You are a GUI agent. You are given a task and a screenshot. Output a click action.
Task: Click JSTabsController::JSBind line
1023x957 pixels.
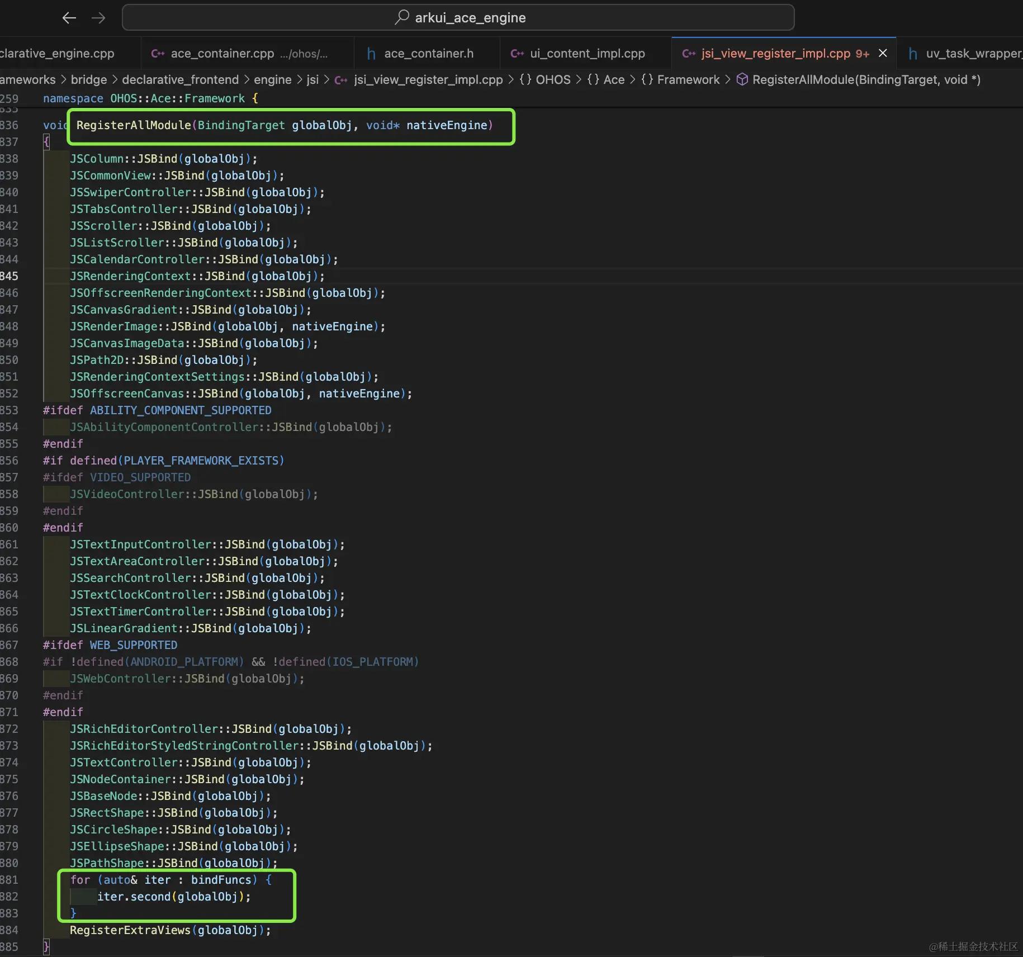click(190, 209)
